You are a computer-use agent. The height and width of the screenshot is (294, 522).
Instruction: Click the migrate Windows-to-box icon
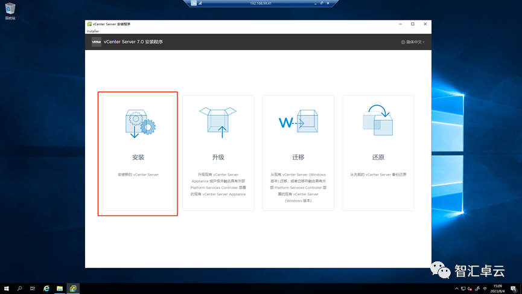click(x=298, y=121)
